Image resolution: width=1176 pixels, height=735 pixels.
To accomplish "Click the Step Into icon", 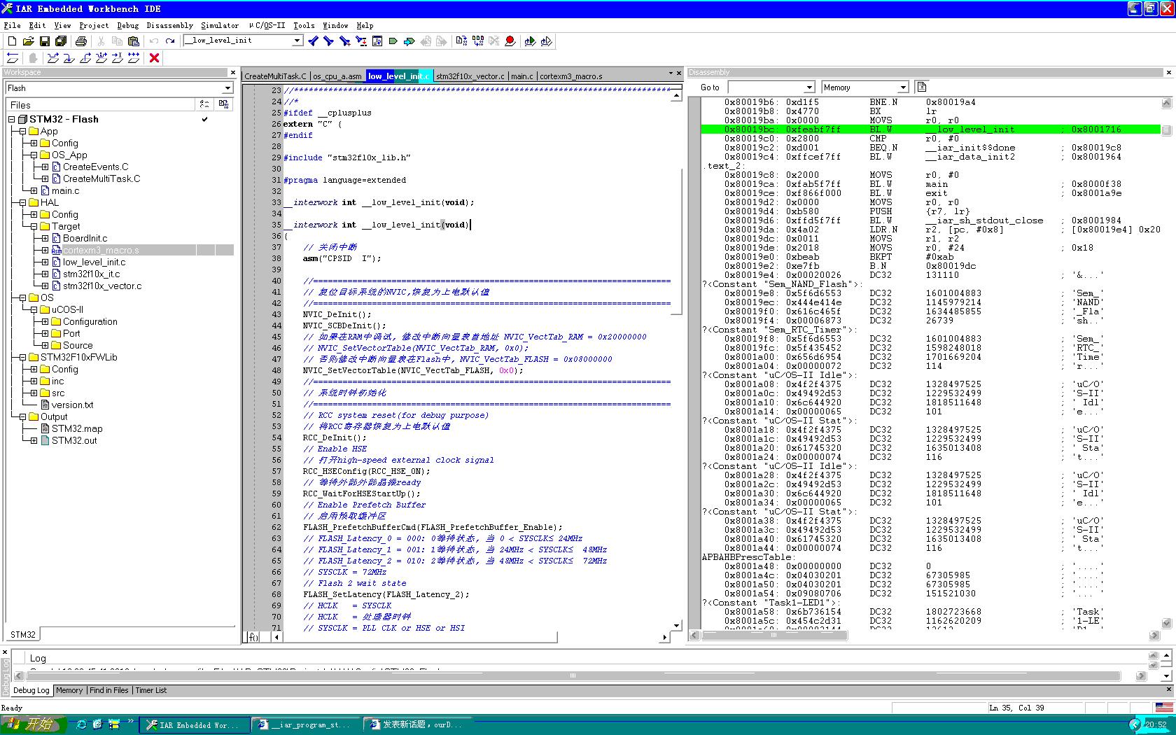I will coord(69,58).
